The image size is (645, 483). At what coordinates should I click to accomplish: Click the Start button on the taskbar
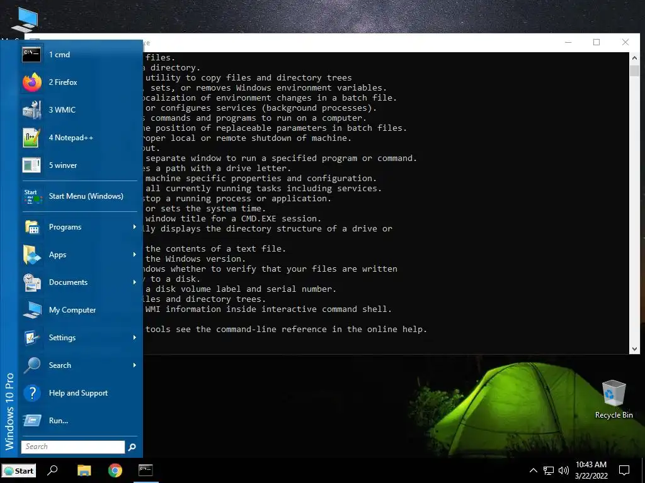click(x=18, y=470)
